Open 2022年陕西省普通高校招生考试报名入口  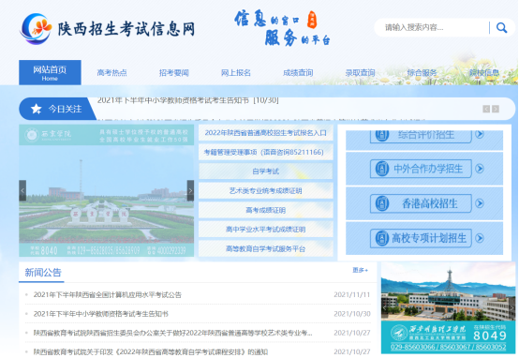click(266, 133)
